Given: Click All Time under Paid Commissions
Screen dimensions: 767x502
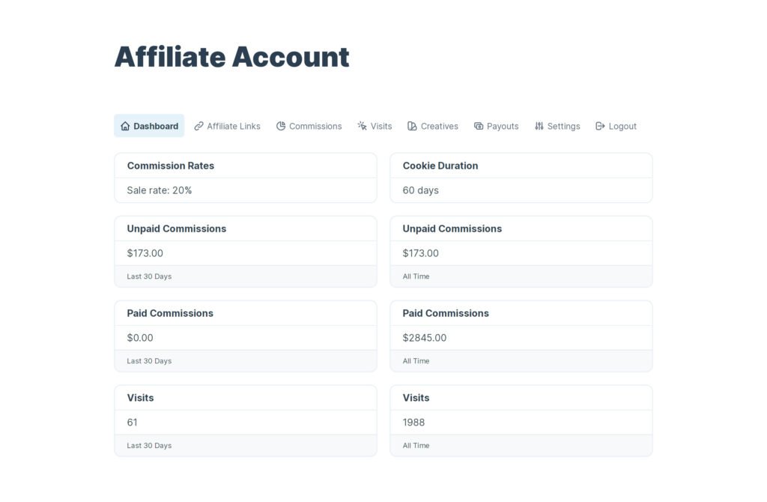Looking at the screenshot, I should click(x=416, y=361).
